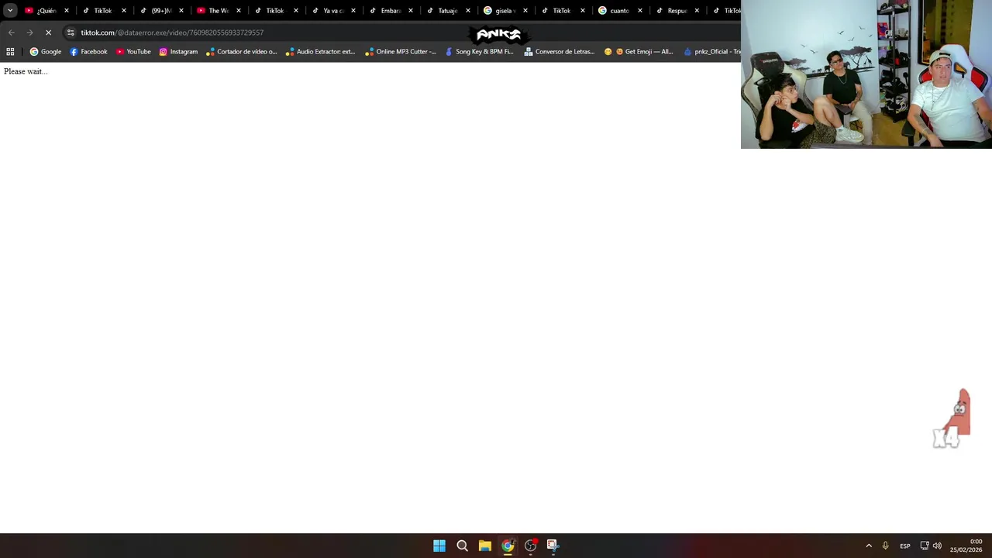Open the Audio Extractor bookmark

pyautogui.click(x=320, y=52)
